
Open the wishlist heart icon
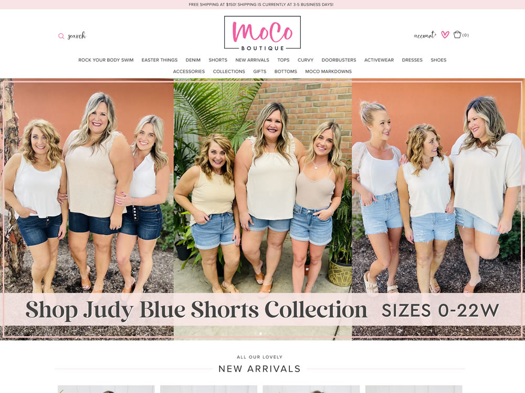click(x=445, y=35)
